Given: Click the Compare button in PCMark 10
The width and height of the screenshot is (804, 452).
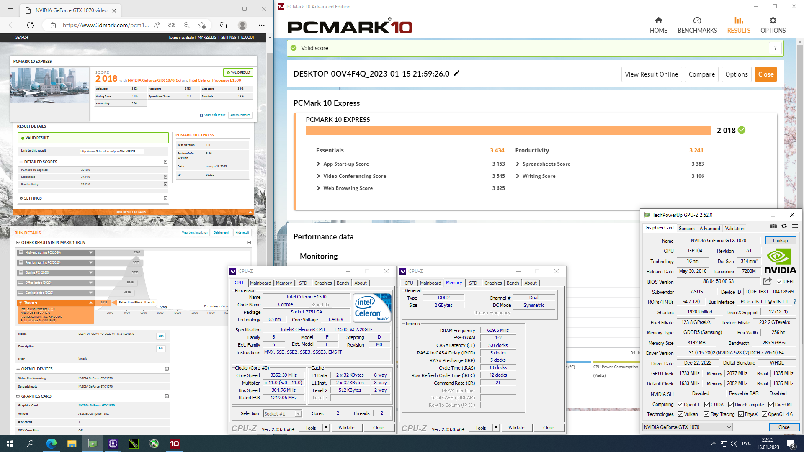Looking at the screenshot, I should point(701,74).
